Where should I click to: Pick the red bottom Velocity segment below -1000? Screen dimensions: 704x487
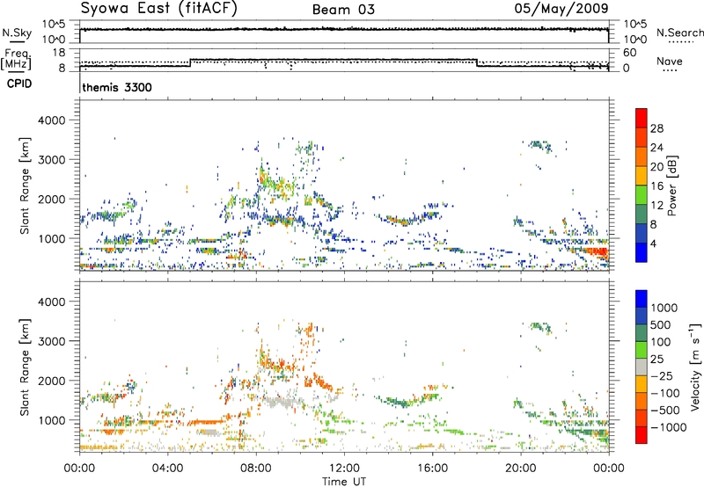click(x=642, y=435)
